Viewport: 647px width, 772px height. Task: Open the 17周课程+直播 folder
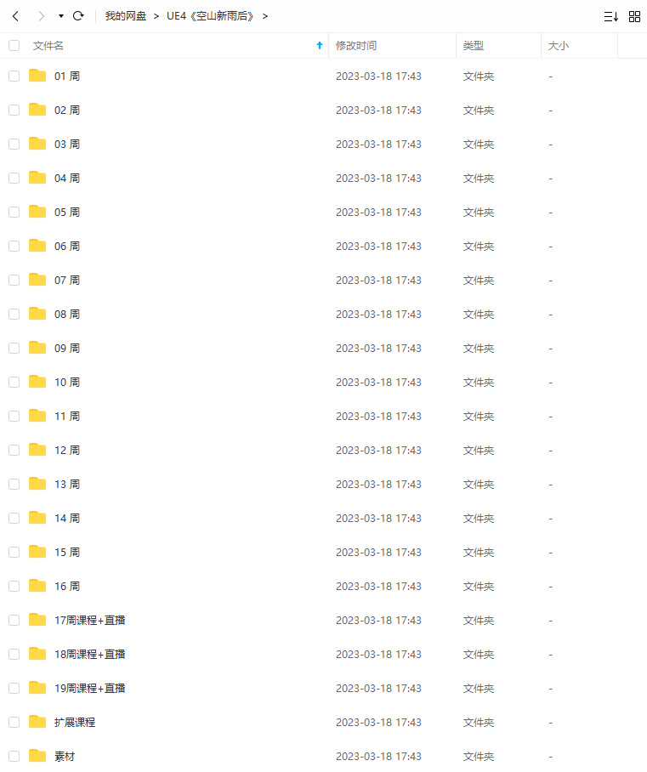(89, 621)
